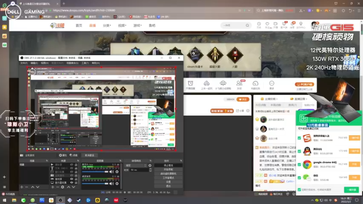Open the OBS transition type dropdown
Screen dimensions: 363x204
click(x=136, y=165)
